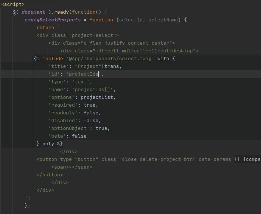This screenshot has height=214, width=261.
Task: Click the closing </button> tag
Action: point(50,175)
